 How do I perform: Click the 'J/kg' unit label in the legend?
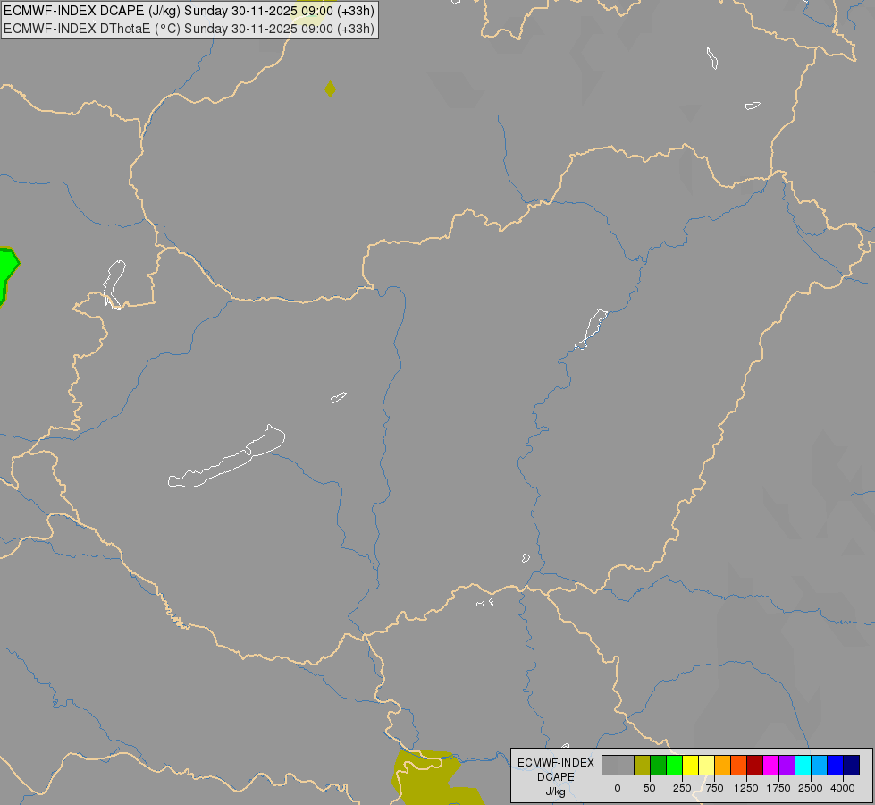tap(556, 792)
